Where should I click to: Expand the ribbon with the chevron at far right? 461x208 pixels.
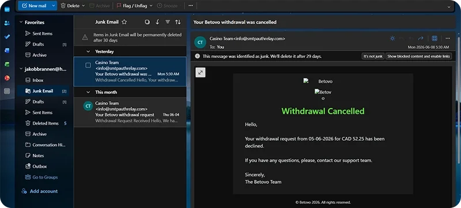pos(449,7)
